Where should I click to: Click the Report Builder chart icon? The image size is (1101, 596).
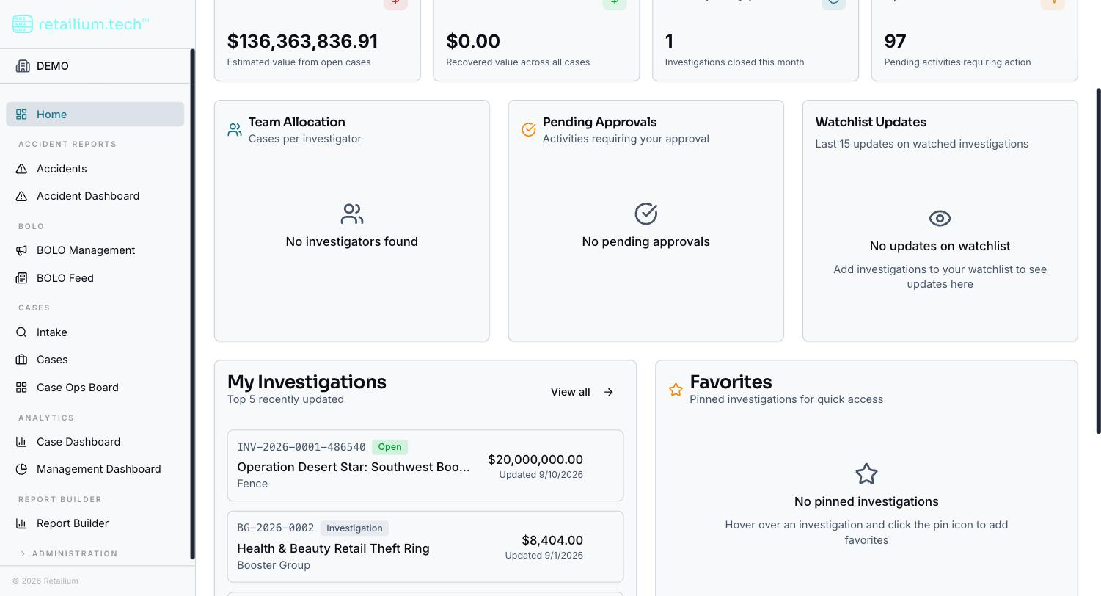click(21, 523)
